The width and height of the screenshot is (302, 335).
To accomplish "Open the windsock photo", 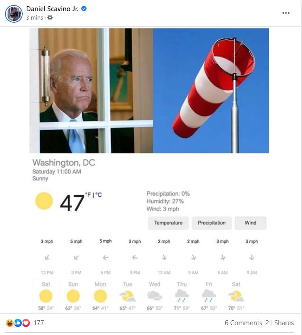I will pos(211,91).
